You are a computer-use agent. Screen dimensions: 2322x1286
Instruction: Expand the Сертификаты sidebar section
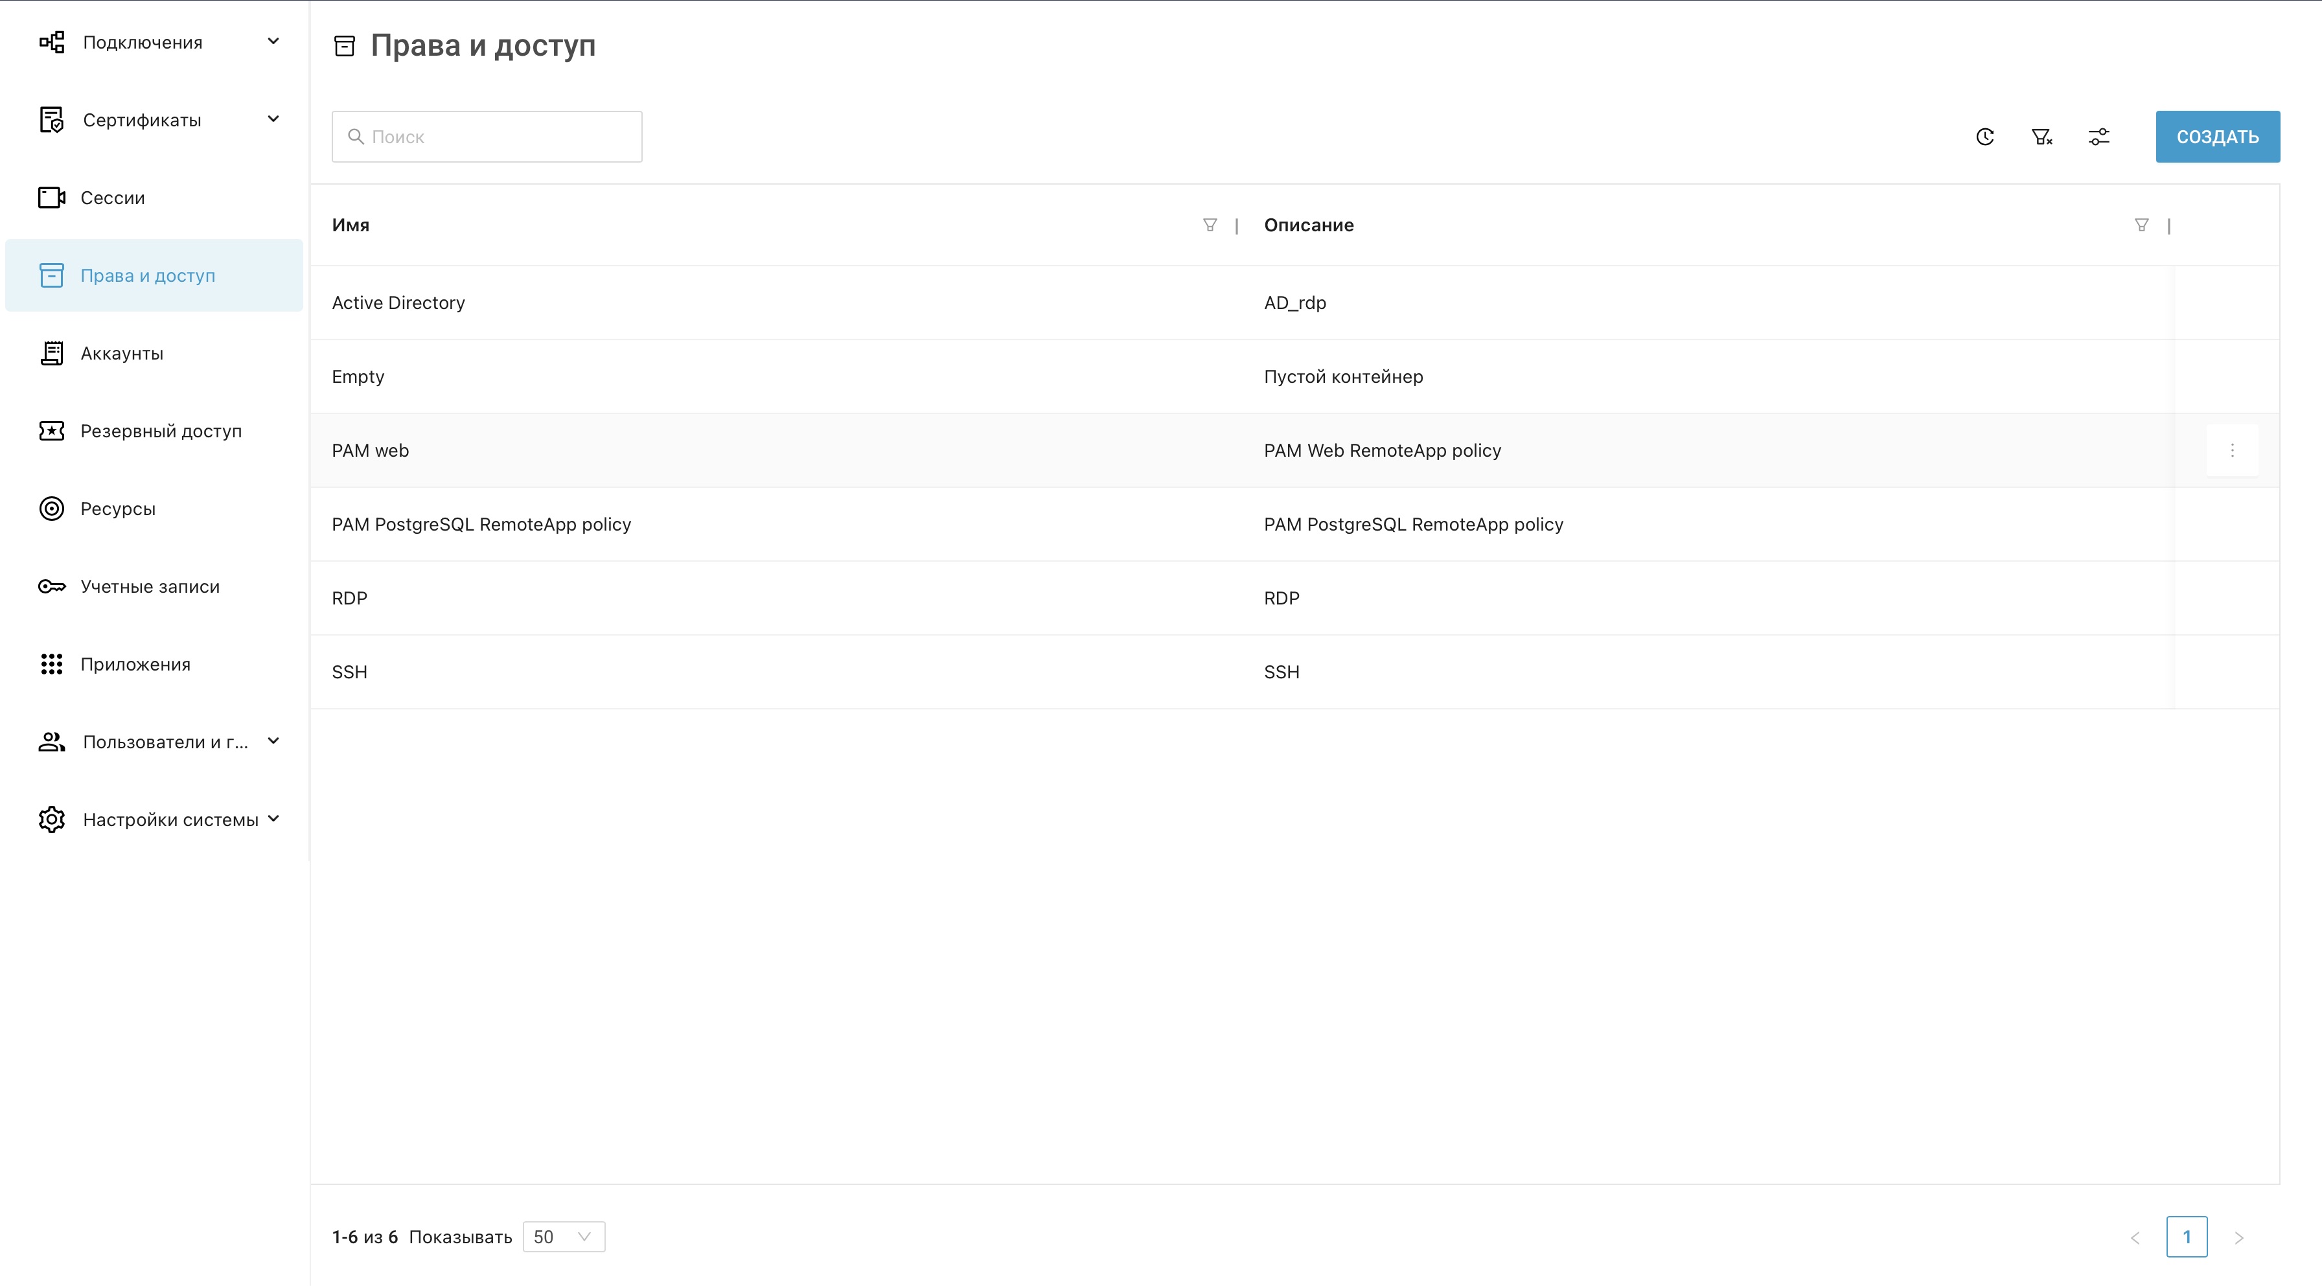click(273, 119)
